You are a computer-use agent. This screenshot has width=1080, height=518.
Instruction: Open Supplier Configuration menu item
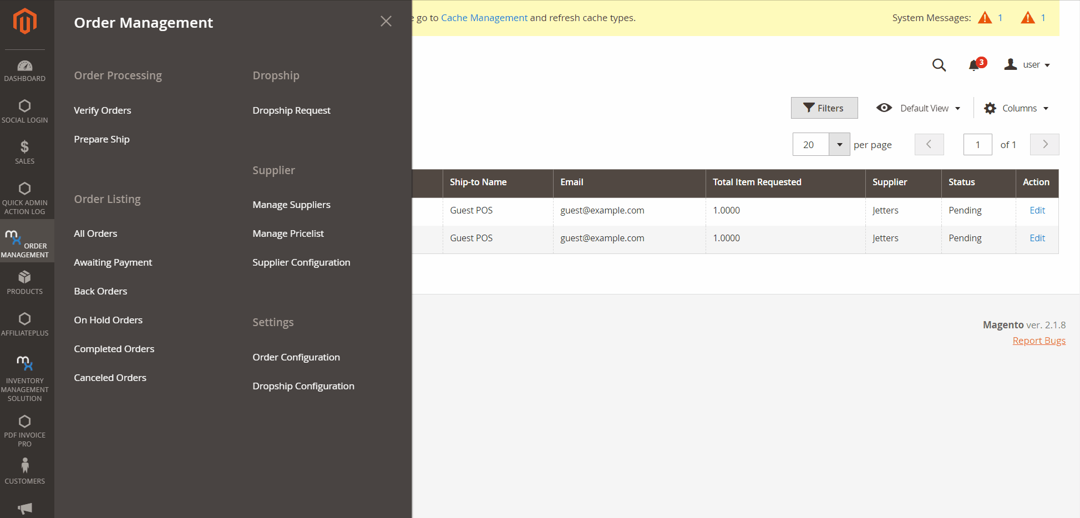pos(301,262)
